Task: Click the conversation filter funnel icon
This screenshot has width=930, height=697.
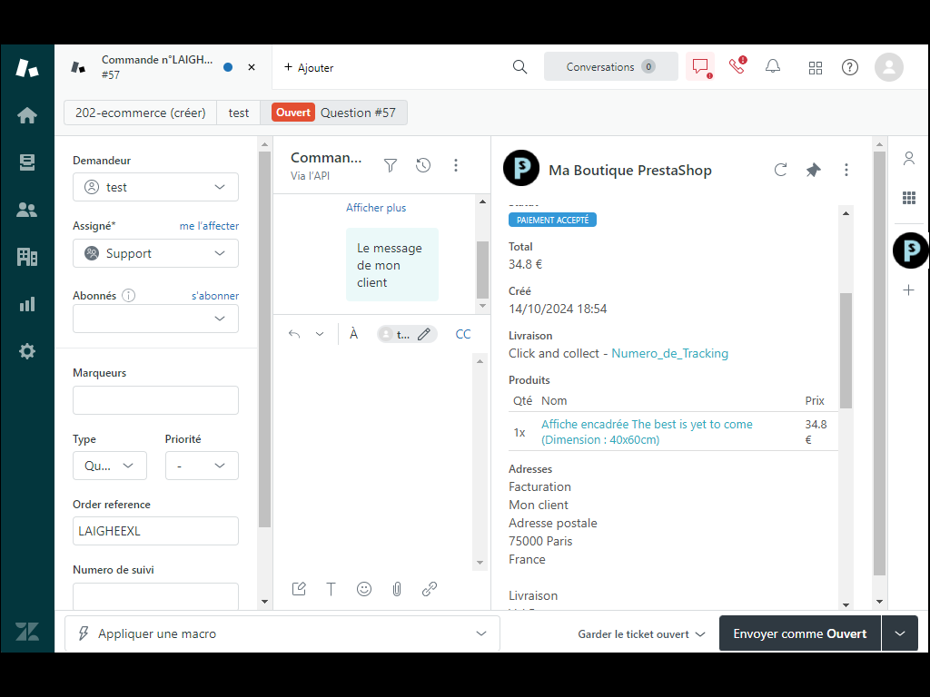Action: point(391,165)
